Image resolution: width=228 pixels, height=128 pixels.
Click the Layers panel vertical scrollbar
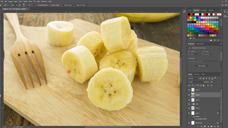tap(221, 106)
